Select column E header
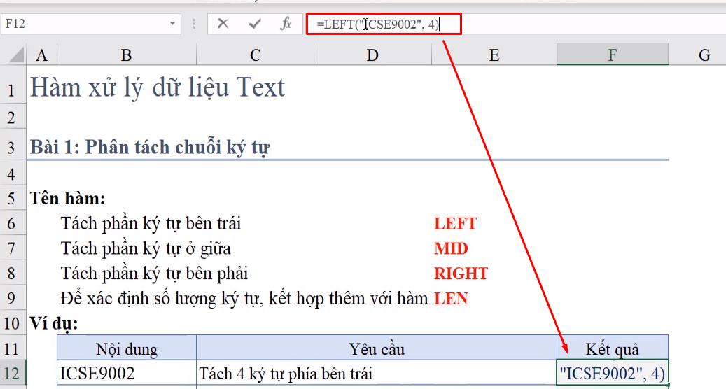The image size is (726, 389). pyautogui.click(x=494, y=55)
